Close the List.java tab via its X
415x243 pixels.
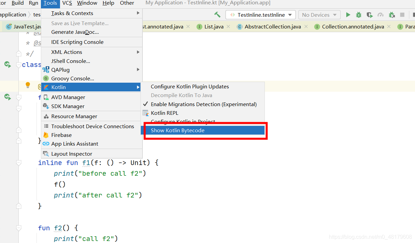click(x=229, y=26)
